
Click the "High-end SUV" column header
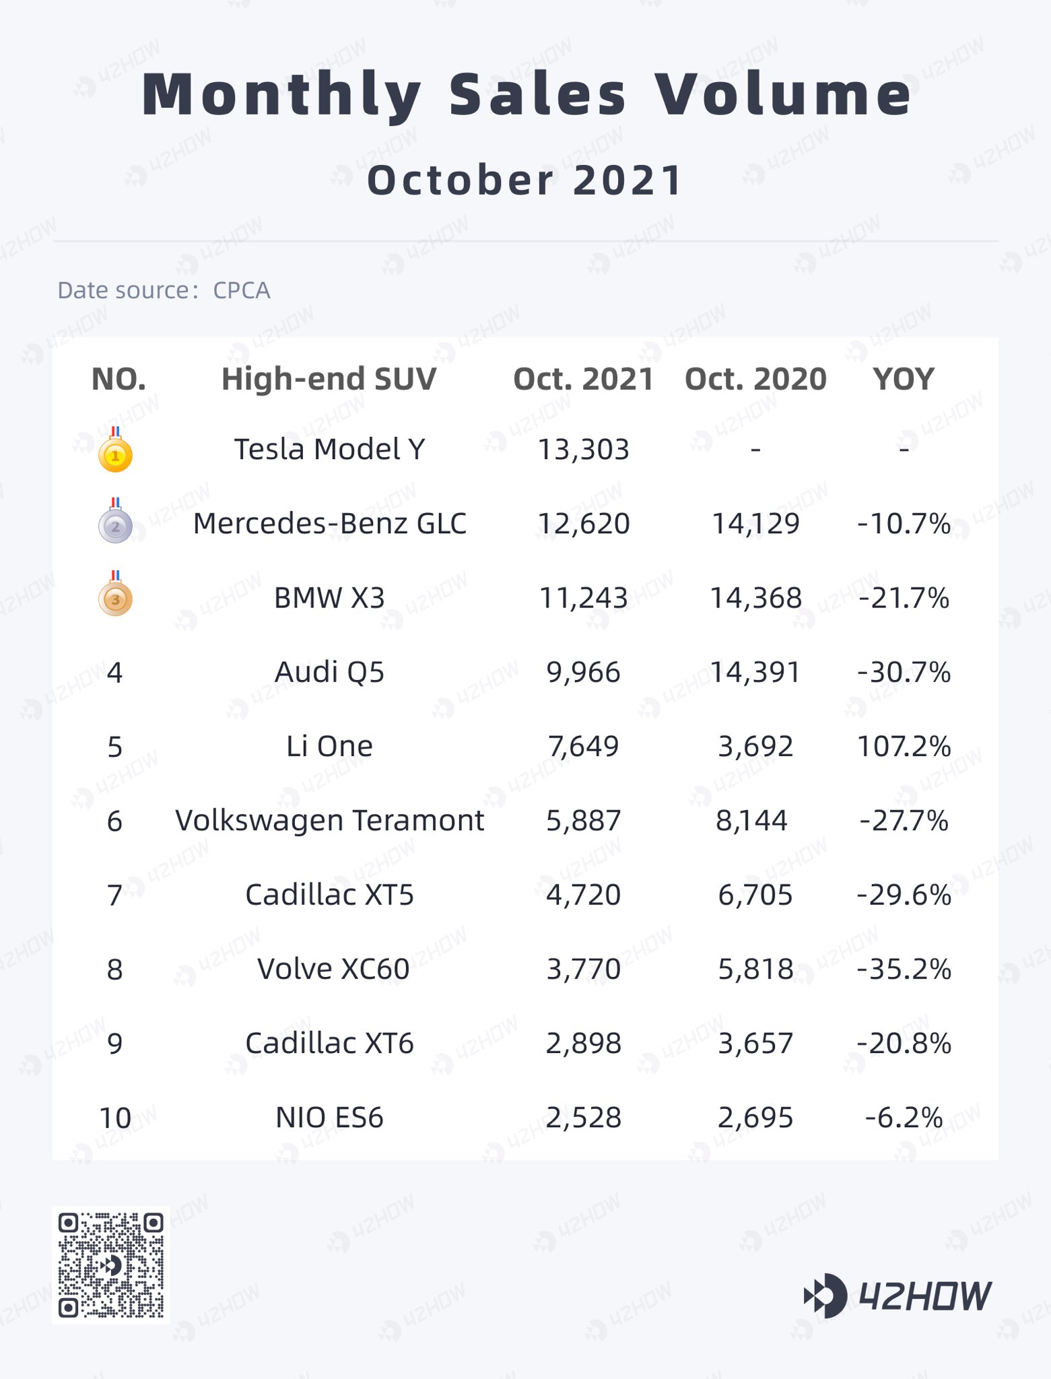coord(329,379)
